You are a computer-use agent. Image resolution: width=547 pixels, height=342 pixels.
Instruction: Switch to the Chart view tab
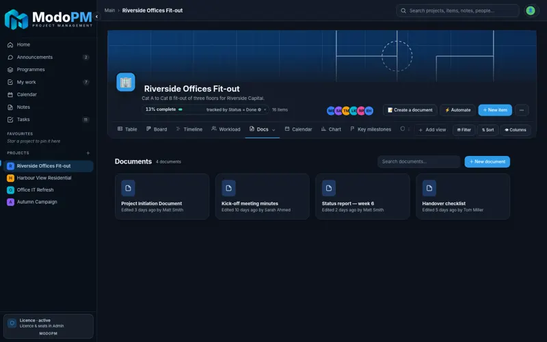coord(331,129)
